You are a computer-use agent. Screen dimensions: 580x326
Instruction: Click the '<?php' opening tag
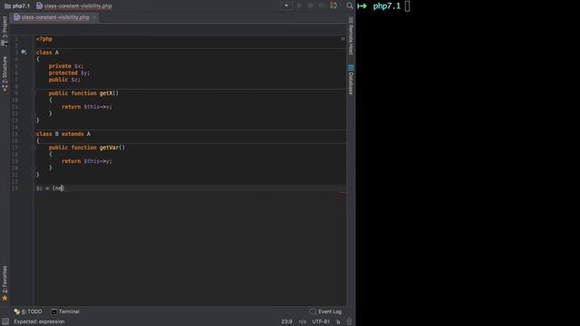tap(44, 39)
